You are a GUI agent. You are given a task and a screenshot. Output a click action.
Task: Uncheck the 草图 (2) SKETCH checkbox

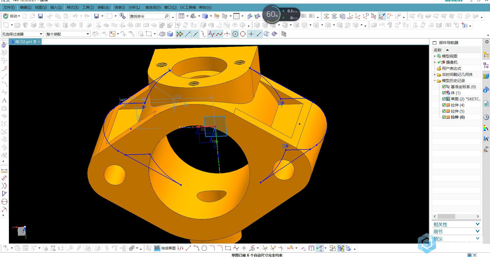pyautogui.click(x=444, y=99)
